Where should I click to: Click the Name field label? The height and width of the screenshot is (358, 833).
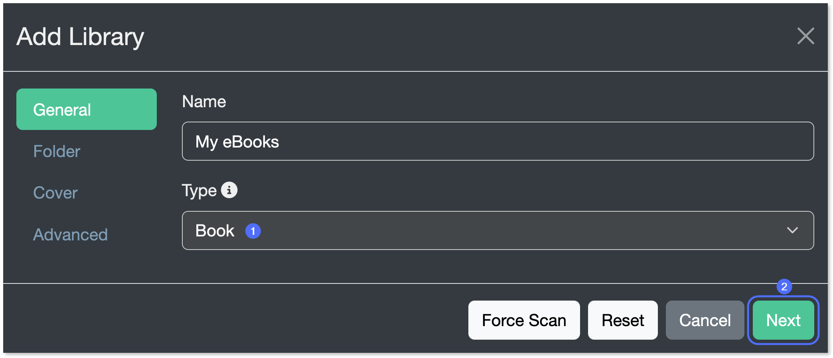coord(204,101)
